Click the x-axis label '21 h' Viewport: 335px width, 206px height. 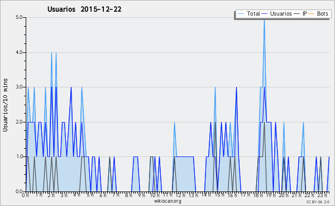[x=297, y=195]
